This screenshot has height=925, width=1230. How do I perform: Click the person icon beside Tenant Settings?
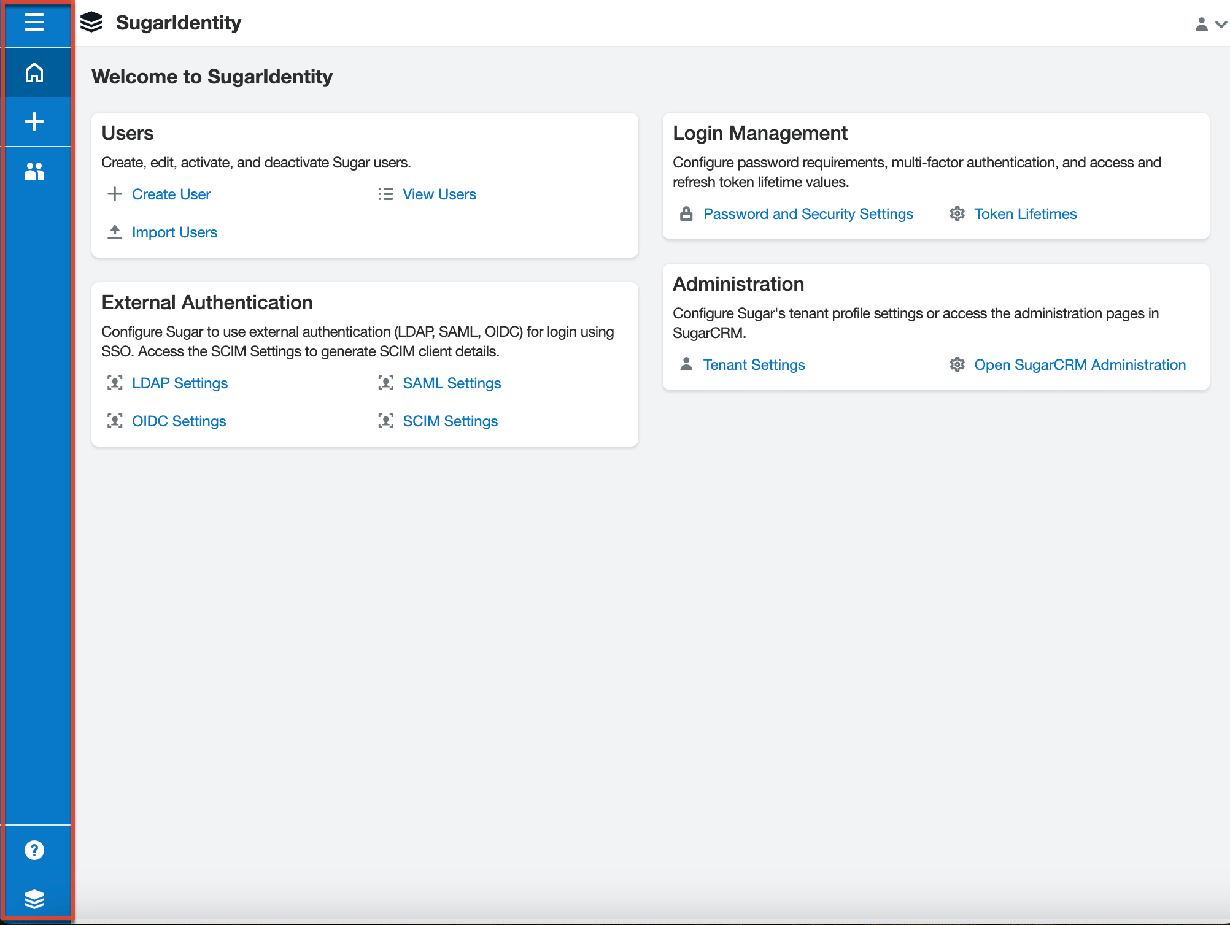[686, 364]
